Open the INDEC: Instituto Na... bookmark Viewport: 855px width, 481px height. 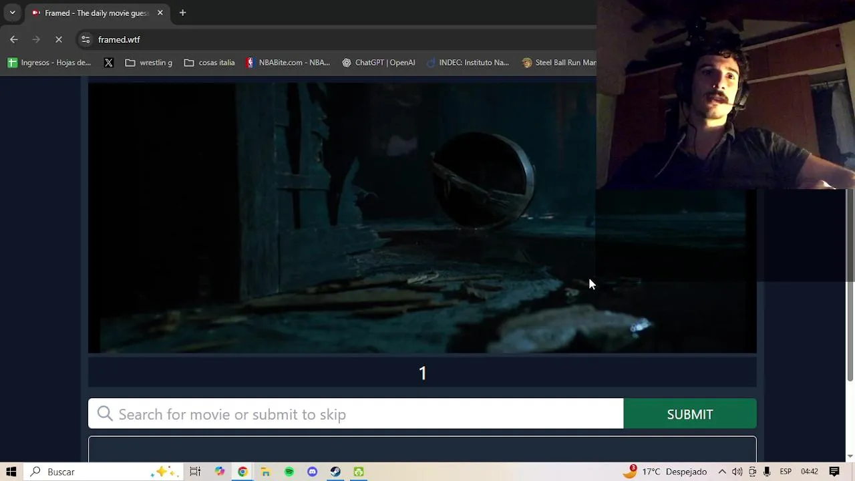pyautogui.click(x=468, y=62)
